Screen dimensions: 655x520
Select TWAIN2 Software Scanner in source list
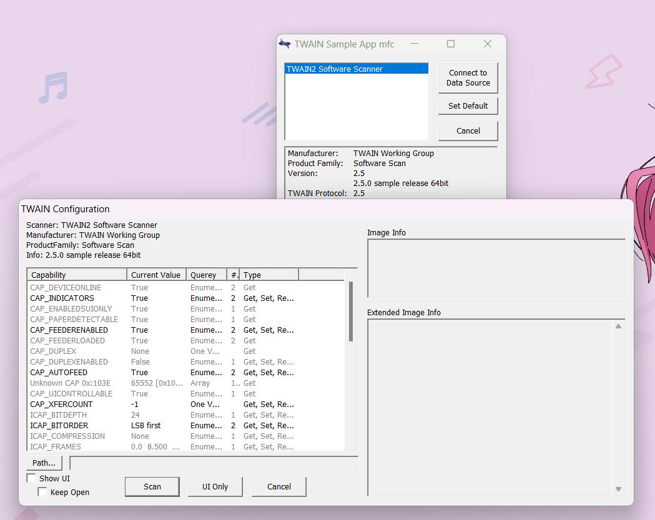point(357,69)
